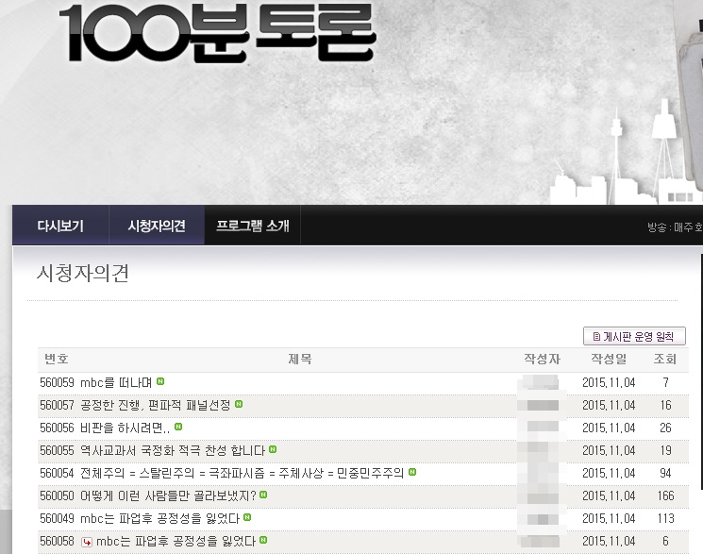Open the 다시보기 tab

60,226
